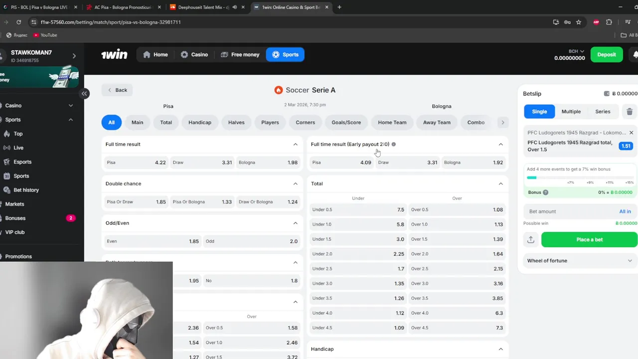Reload the page with browser refresh button
Screen dimensions: 638x359
pyautogui.click(x=18, y=22)
